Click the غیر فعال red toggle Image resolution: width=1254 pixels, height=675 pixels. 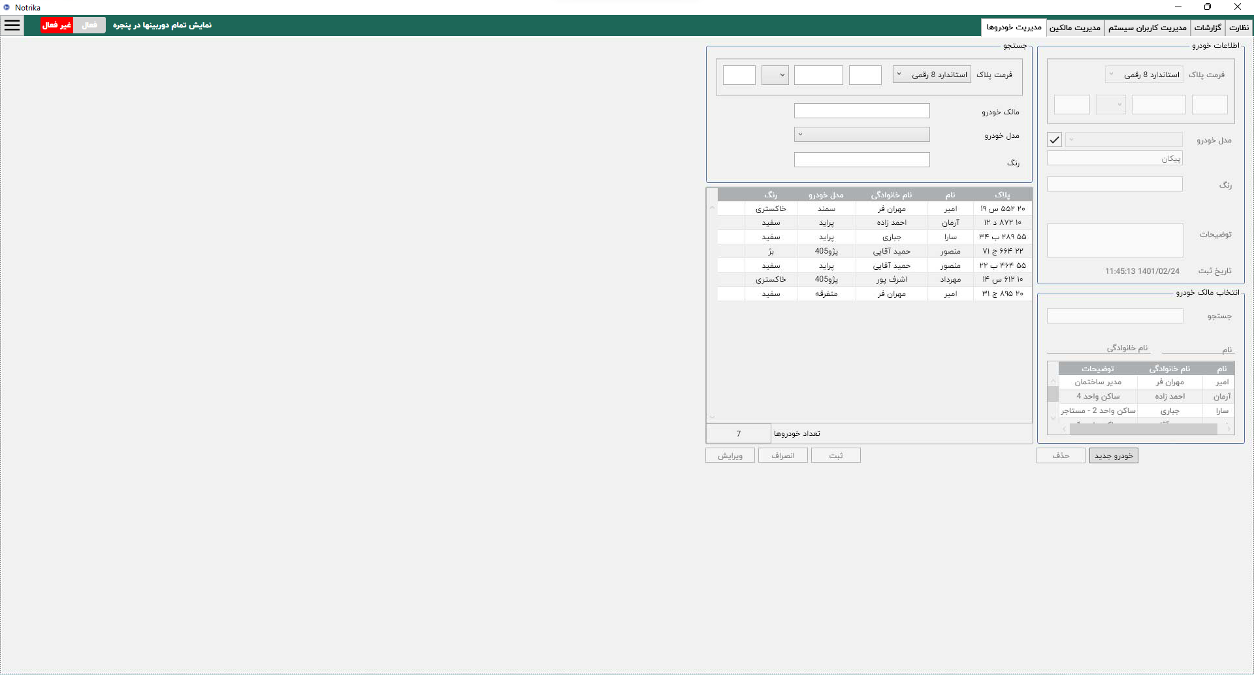tap(57, 25)
